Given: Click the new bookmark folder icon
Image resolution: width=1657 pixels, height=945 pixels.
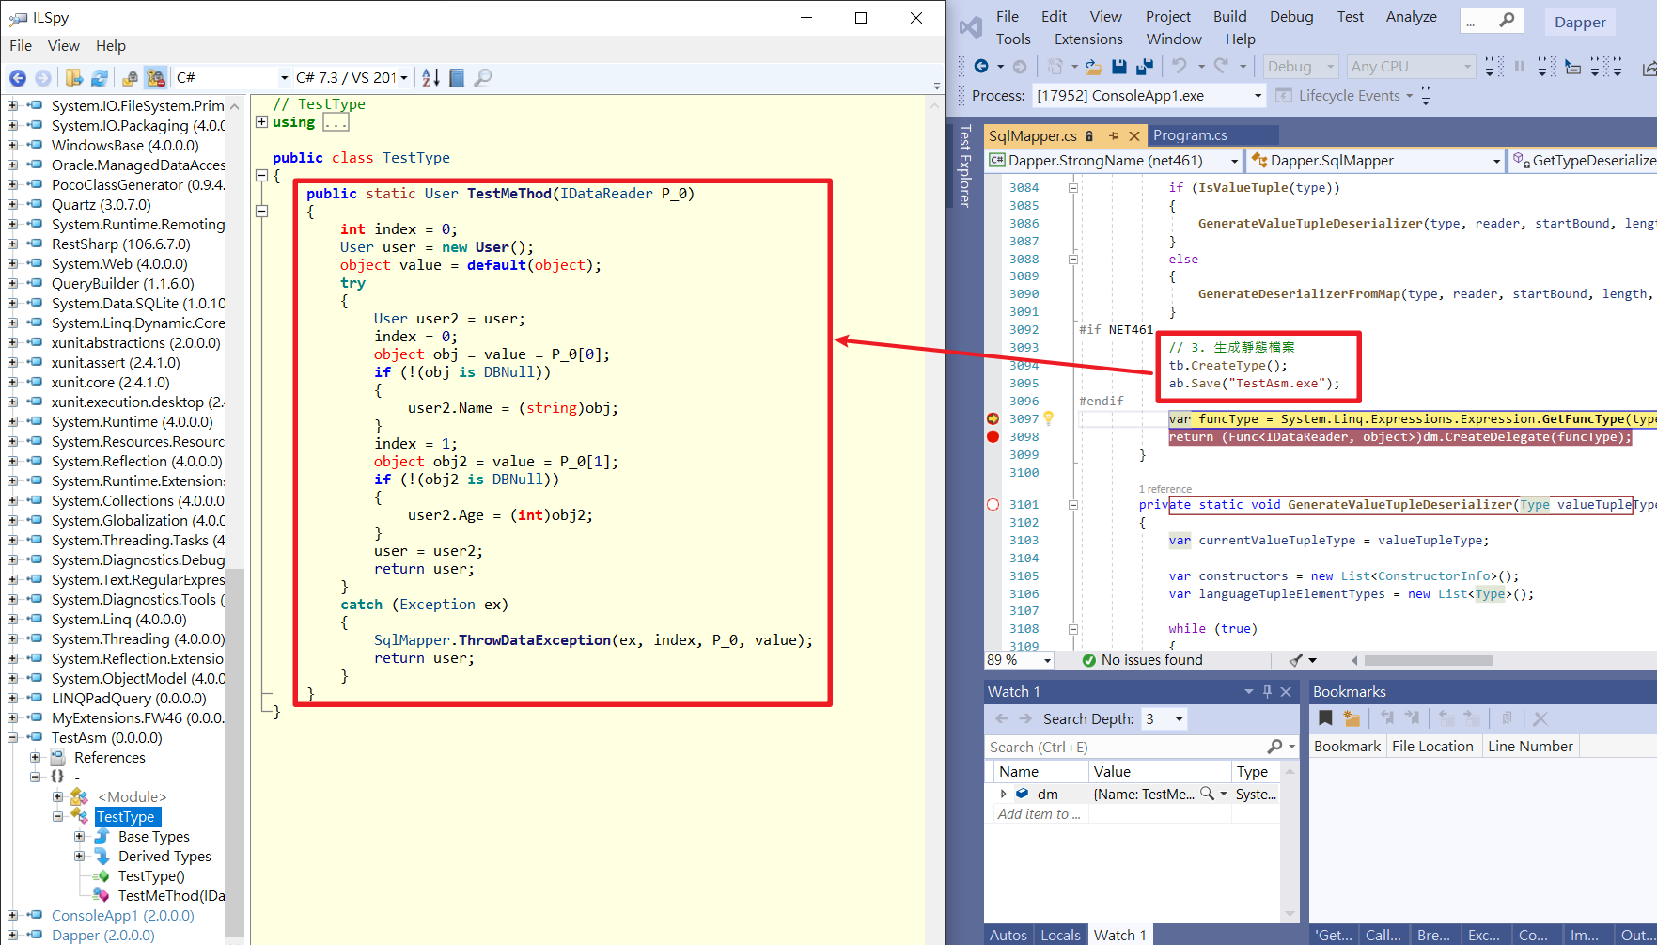Looking at the screenshot, I should [1352, 718].
